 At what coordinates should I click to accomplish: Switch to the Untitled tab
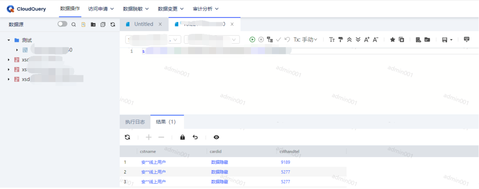coord(144,24)
